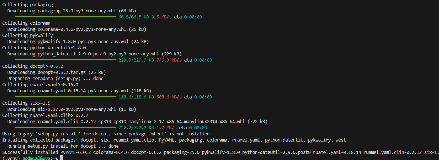Click the '3.5 MB/s' speed value
Viewport: 439px width, 160px height.
(x=161, y=17)
